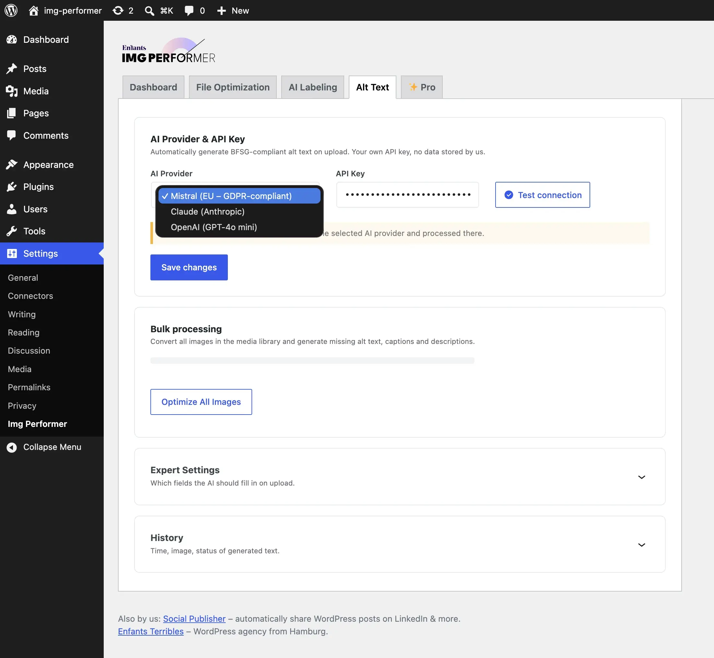Click the IMG Performer logo
Image resolution: width=714 pixels, height=658 pixels.
coord(168,51)
